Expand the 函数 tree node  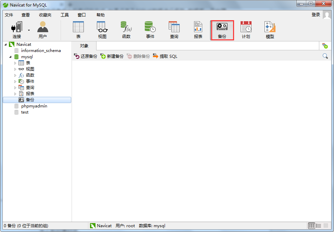coord(15,75)
